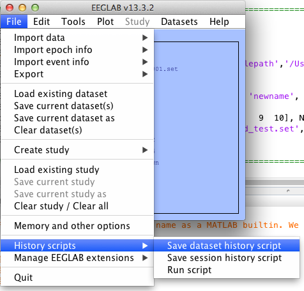Expand the Import epoch info submenu

click(x=77, y=50)
